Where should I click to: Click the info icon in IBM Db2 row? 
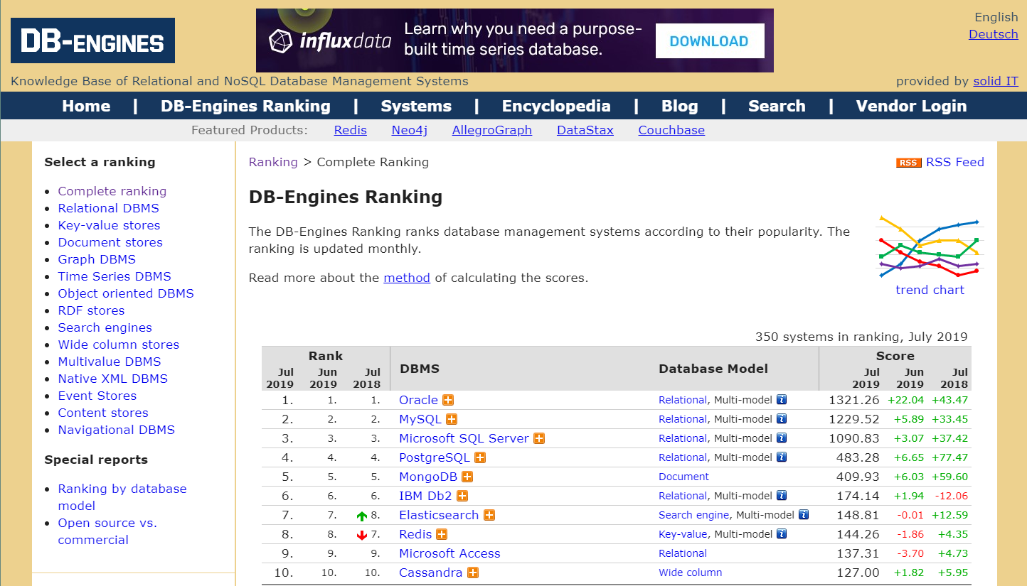[782, 496]
